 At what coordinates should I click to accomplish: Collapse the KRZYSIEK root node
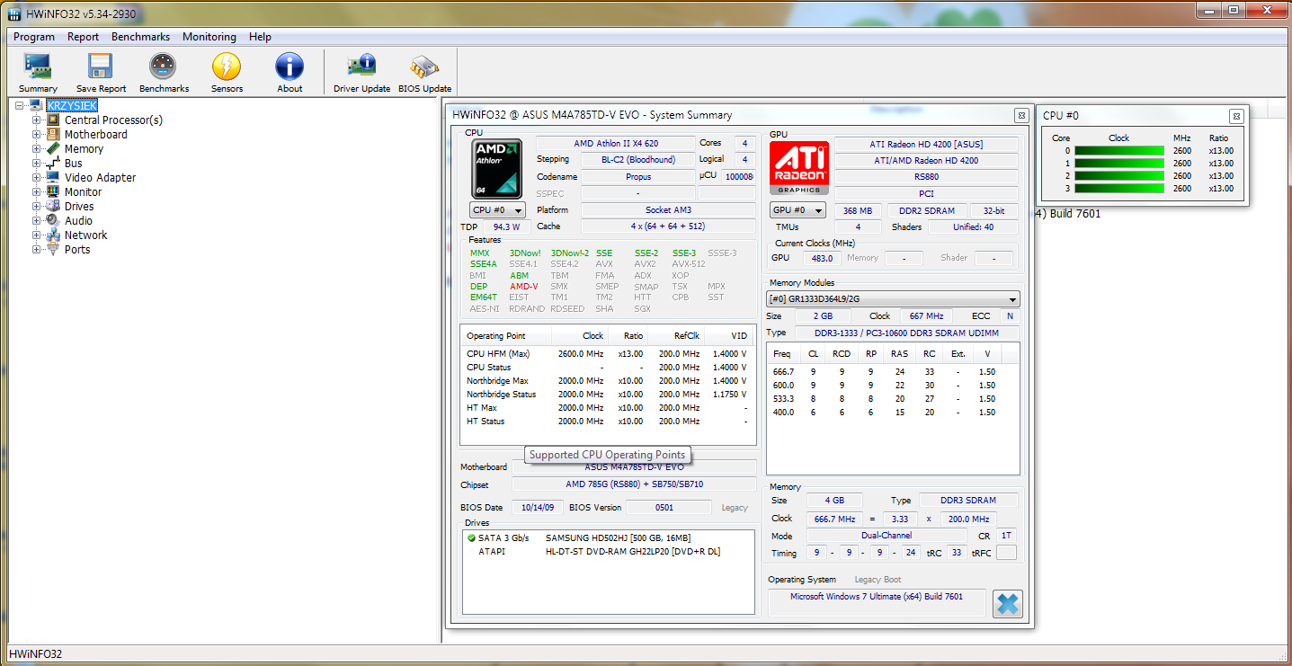pyautogui.click(x=21, y=106)
